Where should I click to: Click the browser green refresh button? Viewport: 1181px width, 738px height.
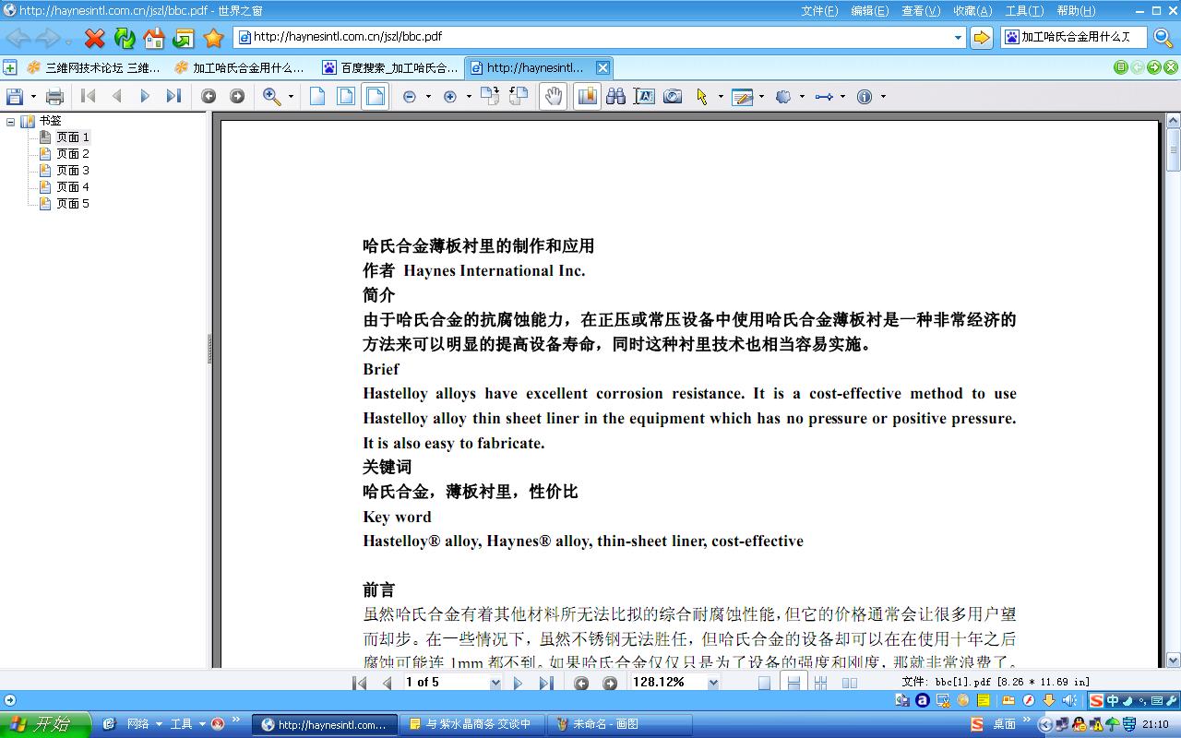coord(125,38)
